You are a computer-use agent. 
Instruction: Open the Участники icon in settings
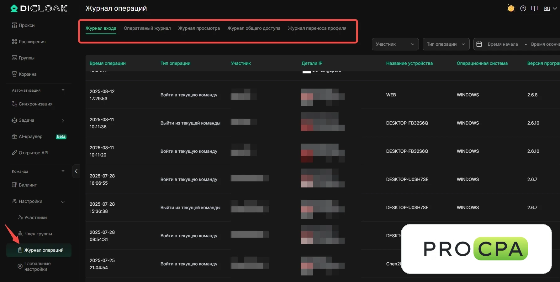click(20, 218)
